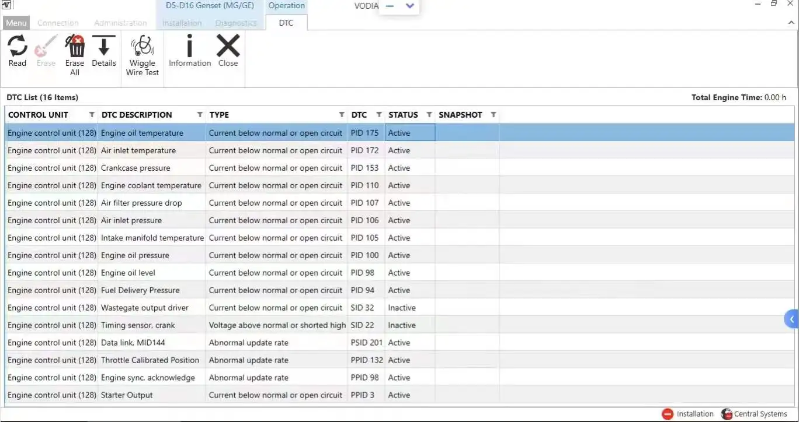The image size is (799, 422).
Task: Select the Air inlet pressure row
Action: point(399,220)
